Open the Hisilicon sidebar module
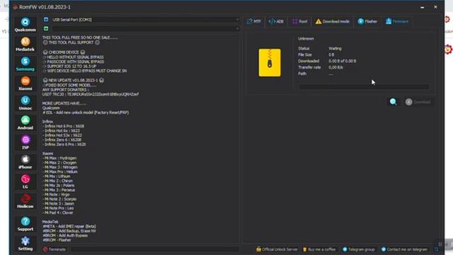The width and height of the screenshot is (453, 255). tap(25, 201)
